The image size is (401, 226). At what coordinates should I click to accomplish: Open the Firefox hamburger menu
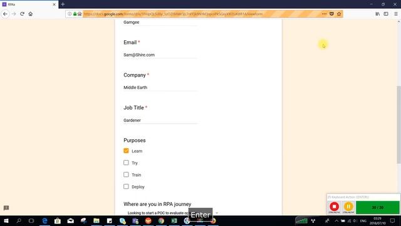(395, 14)
